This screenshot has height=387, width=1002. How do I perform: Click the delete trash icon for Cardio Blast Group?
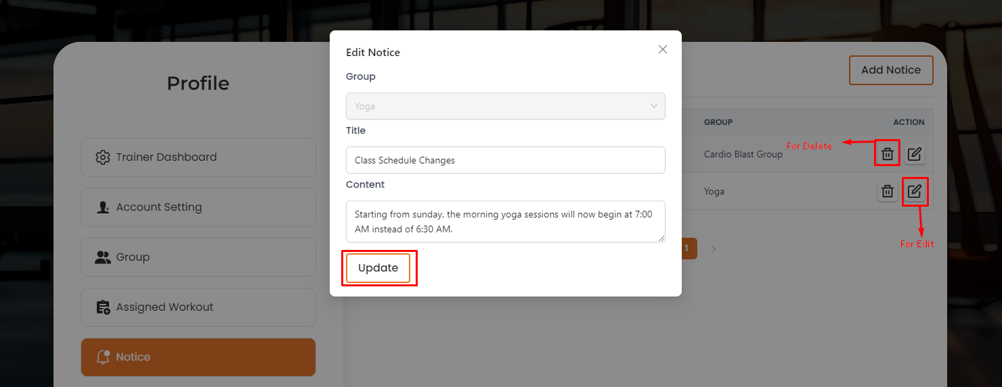[x=887, y=154]
